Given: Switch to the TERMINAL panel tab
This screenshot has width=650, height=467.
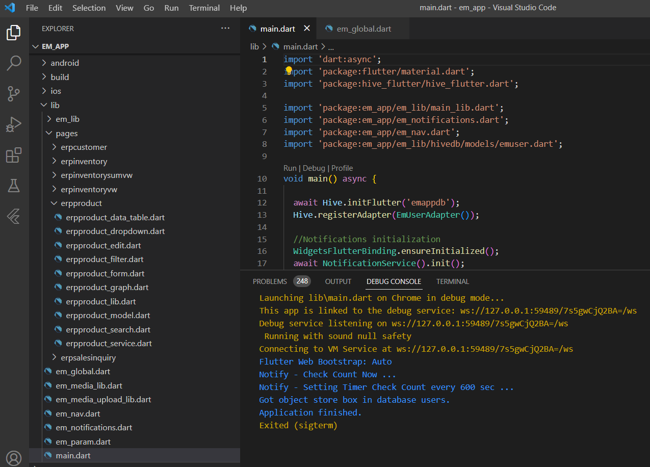Looking at the screenshot, I should point(453,281).
